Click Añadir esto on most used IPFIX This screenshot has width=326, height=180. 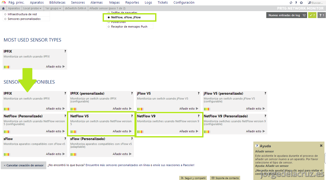point(55,67)
